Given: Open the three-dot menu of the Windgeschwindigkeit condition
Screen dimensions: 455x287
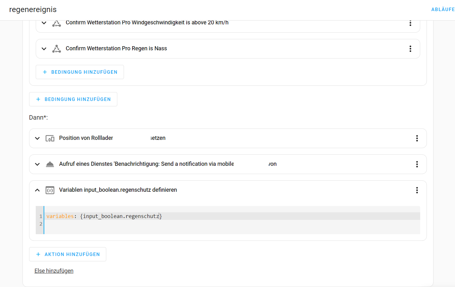Looking at the screenshot, I should (x=410, y=23).
